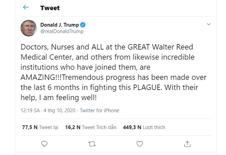
Task: Open Donald J. Trump's profile picture
Action: pos(28,28)
